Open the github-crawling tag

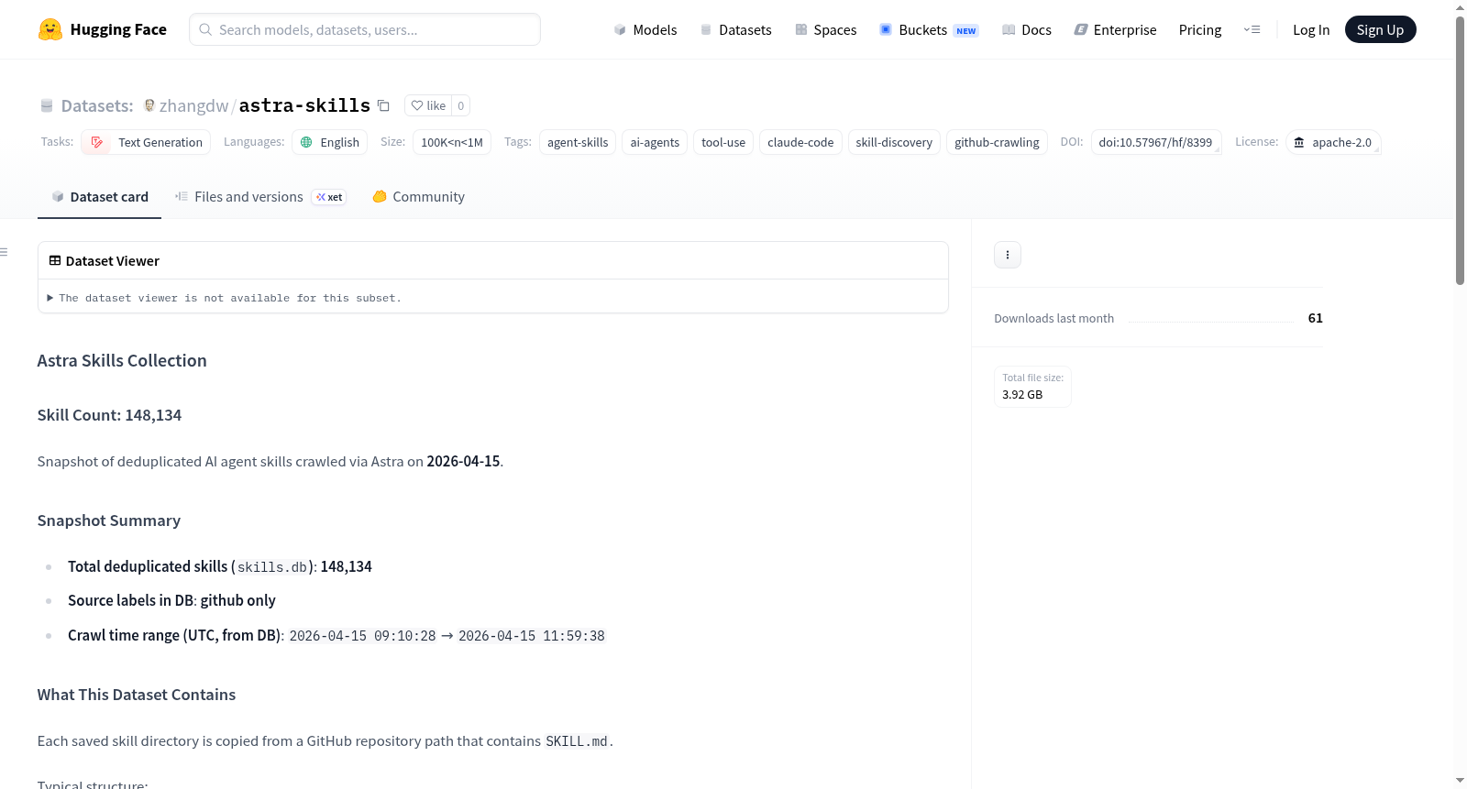[x=997, y=142]
